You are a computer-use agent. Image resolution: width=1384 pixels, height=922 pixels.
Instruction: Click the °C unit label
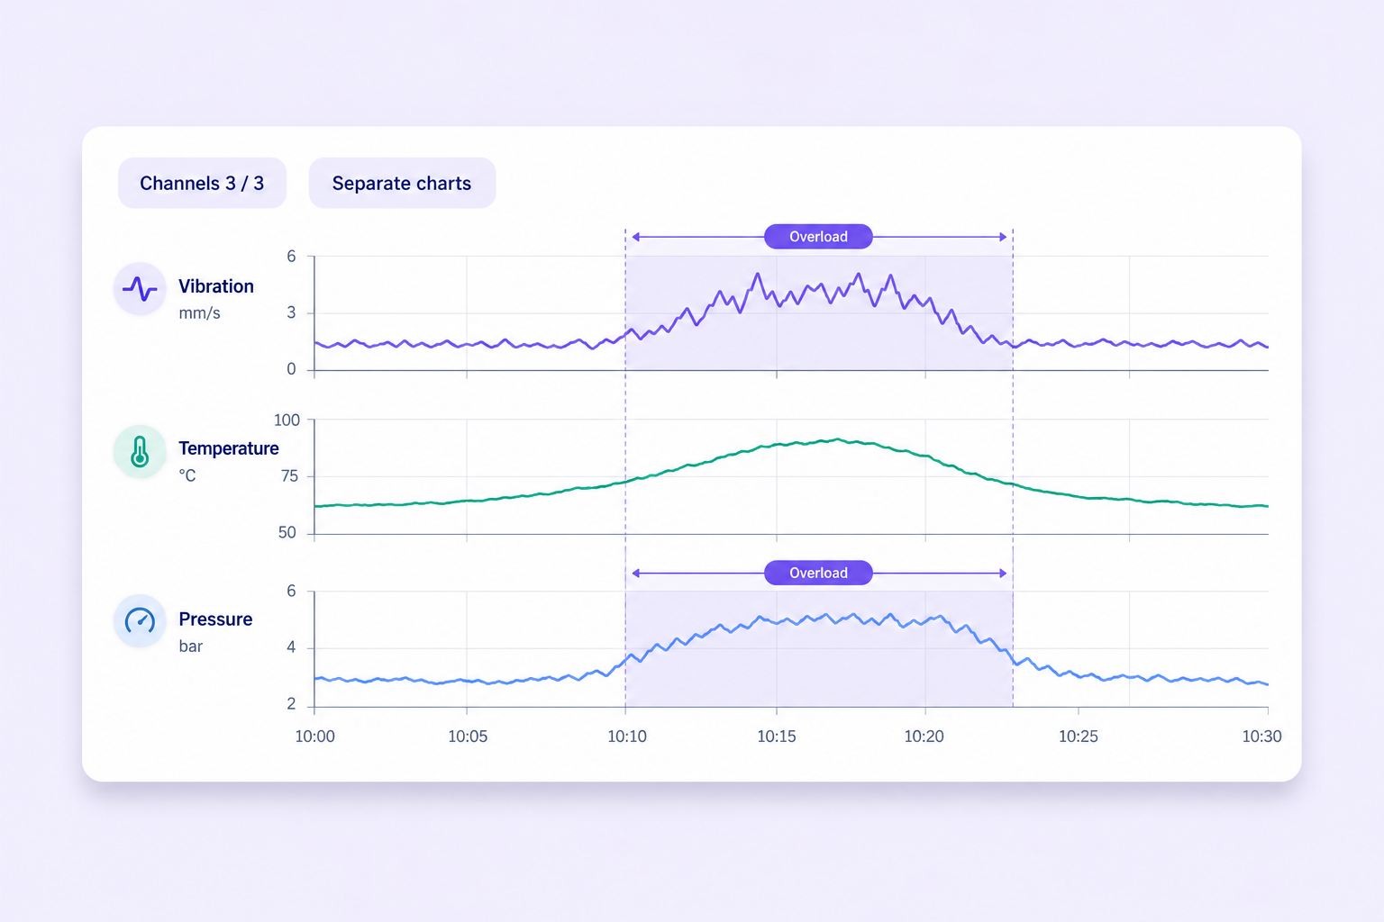pyautogui.click(x=187, y=475)
